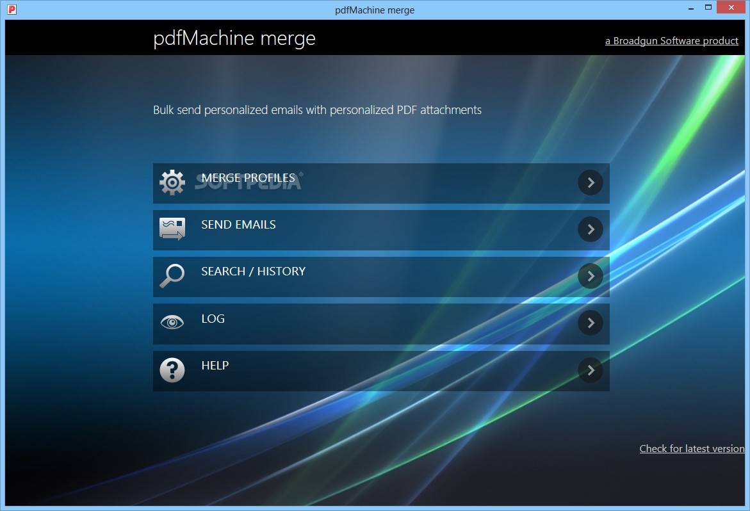Minimize the pdfMachine merge window
This screenshot has height=511, width=750.
coord(691,8)
